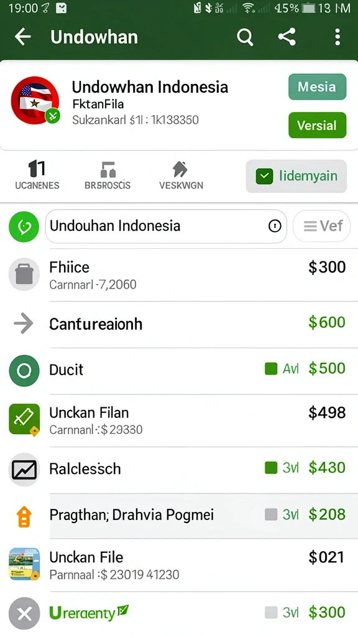
Task: Open search with the magnifier icon
Action: [x=245, y=37]
